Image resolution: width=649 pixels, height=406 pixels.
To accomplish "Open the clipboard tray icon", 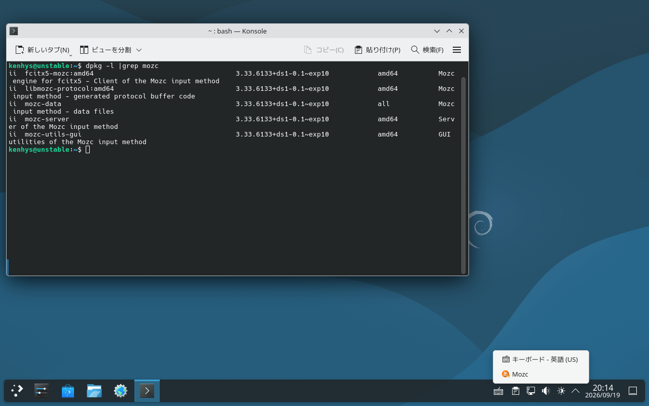I will click(x=516, y=391).
